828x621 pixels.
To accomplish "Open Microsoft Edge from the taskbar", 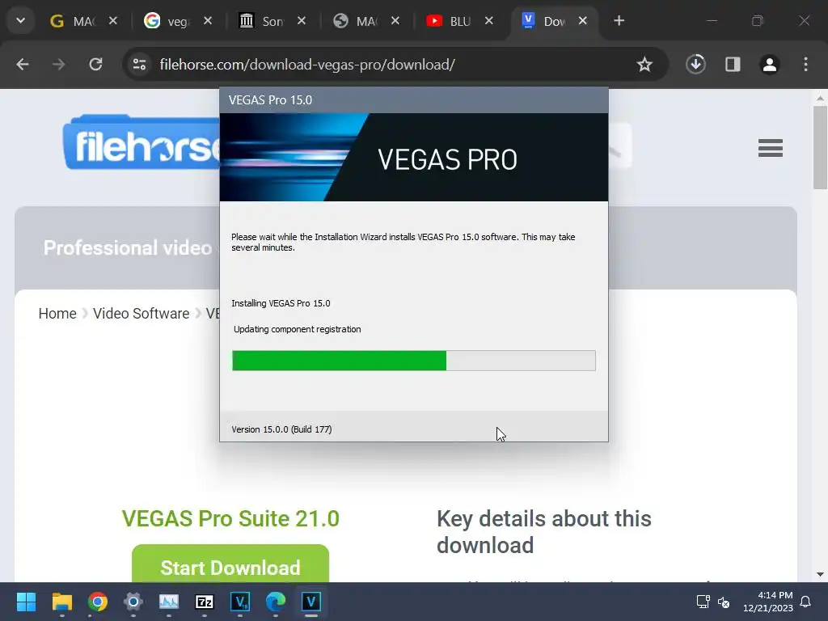I will 276,602.
